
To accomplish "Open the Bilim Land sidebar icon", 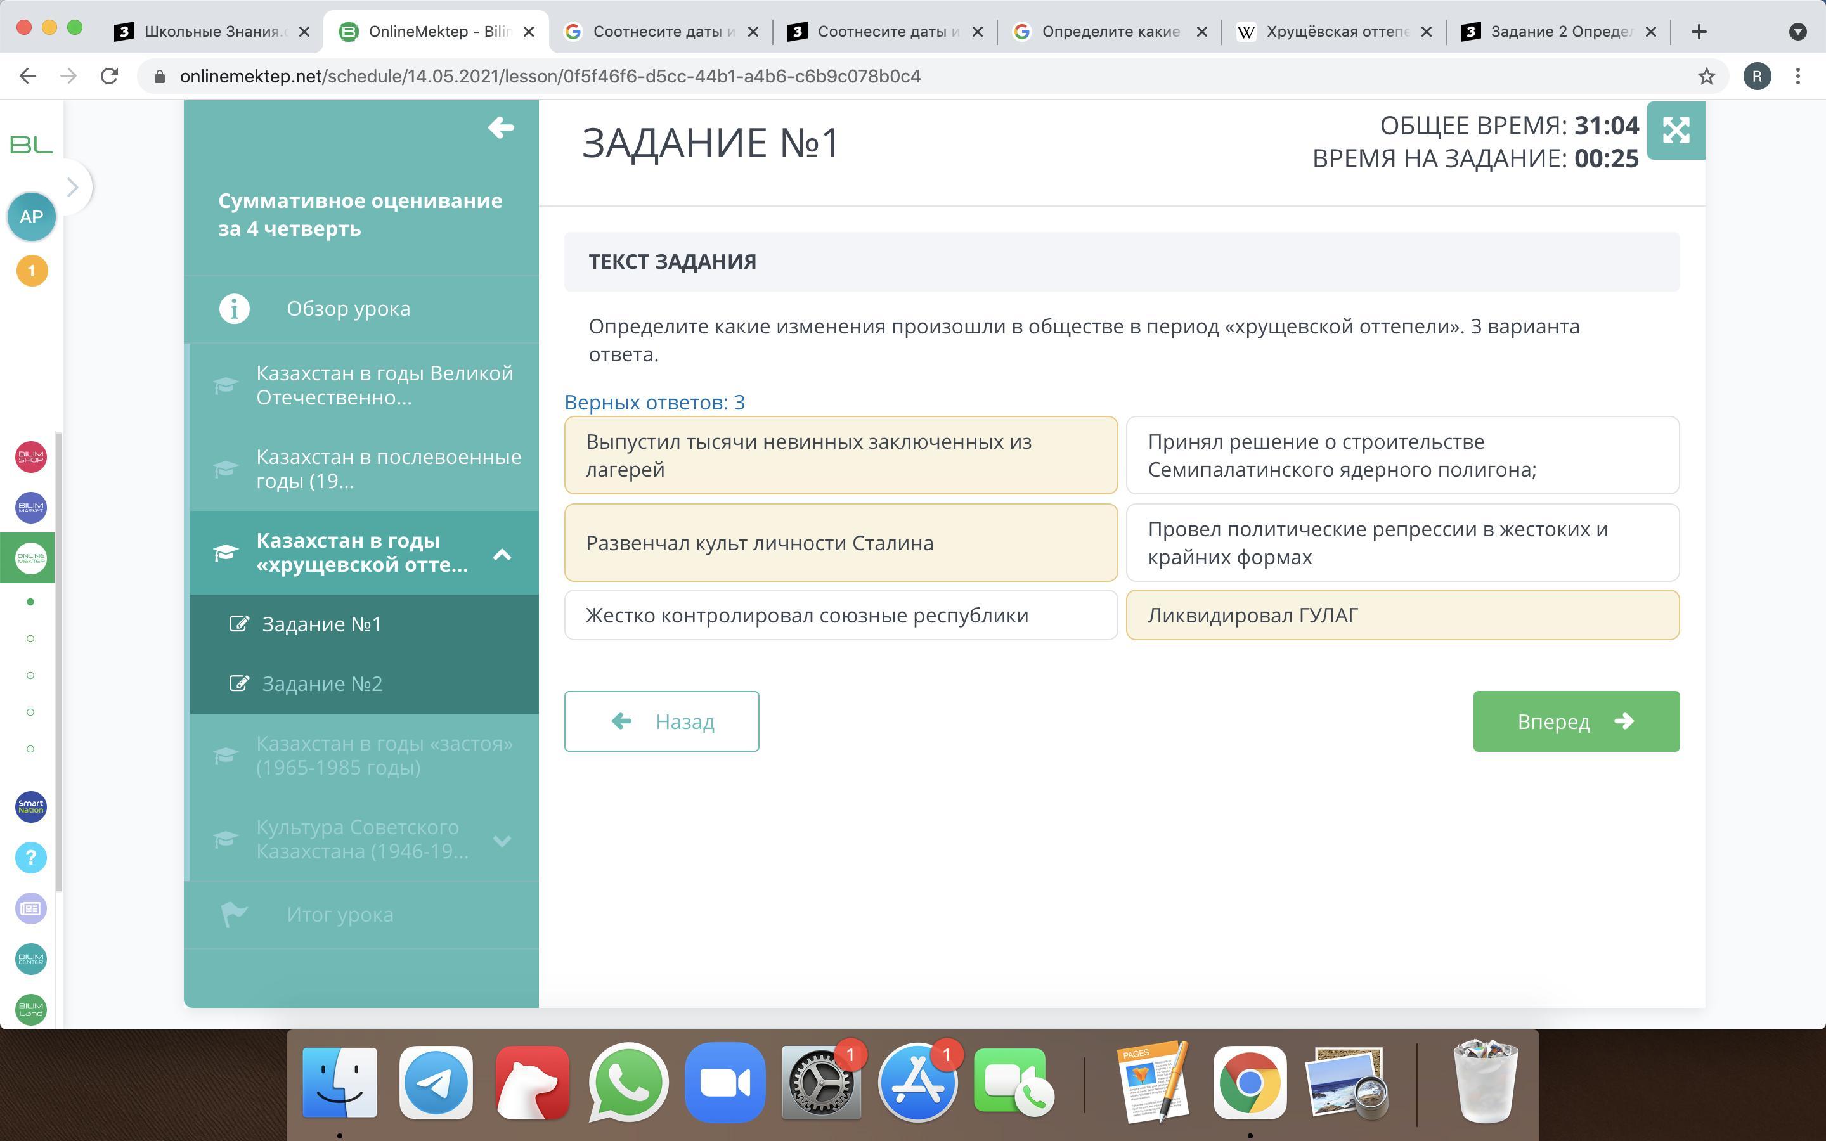I will pos(31,1009).
